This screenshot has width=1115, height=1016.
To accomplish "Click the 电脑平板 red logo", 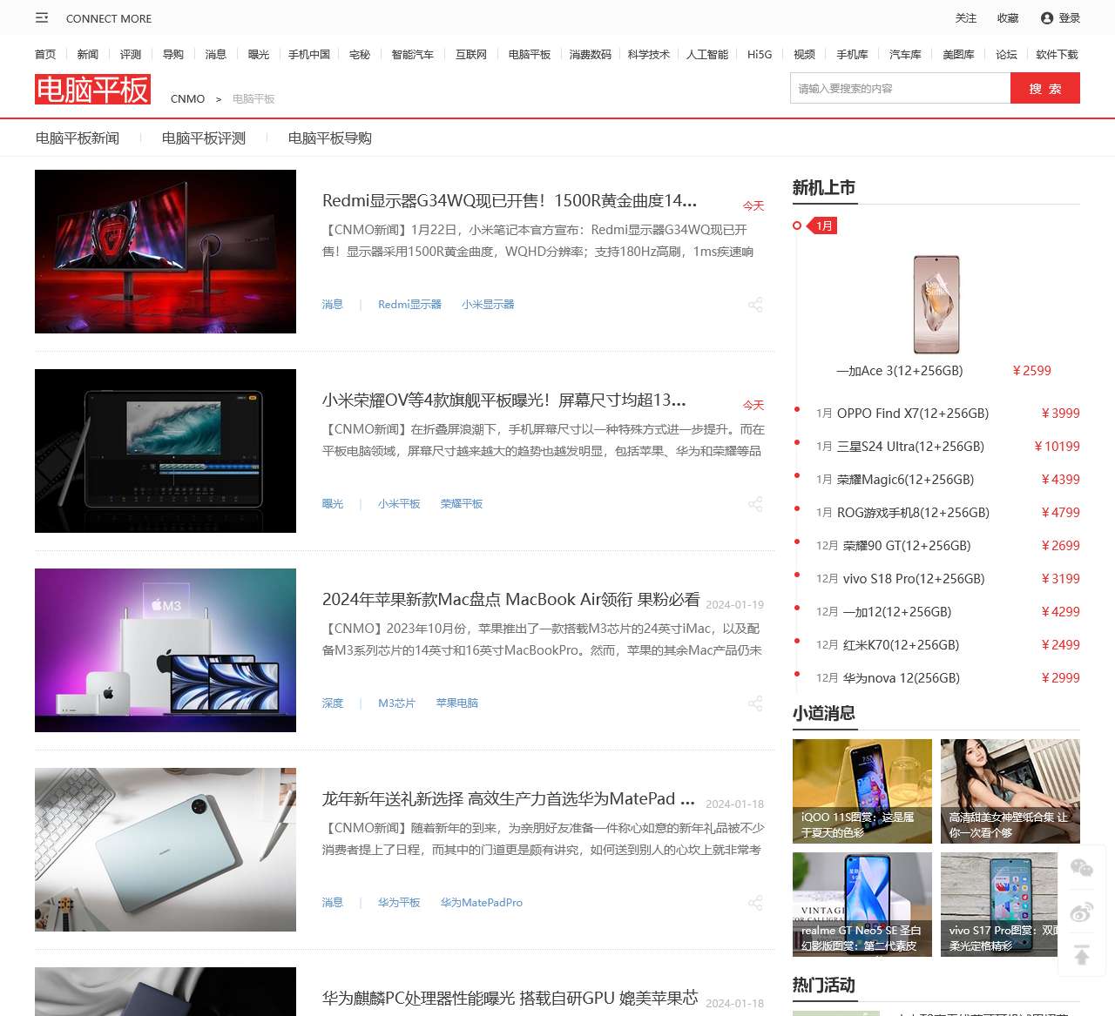I will pos(92,89).
